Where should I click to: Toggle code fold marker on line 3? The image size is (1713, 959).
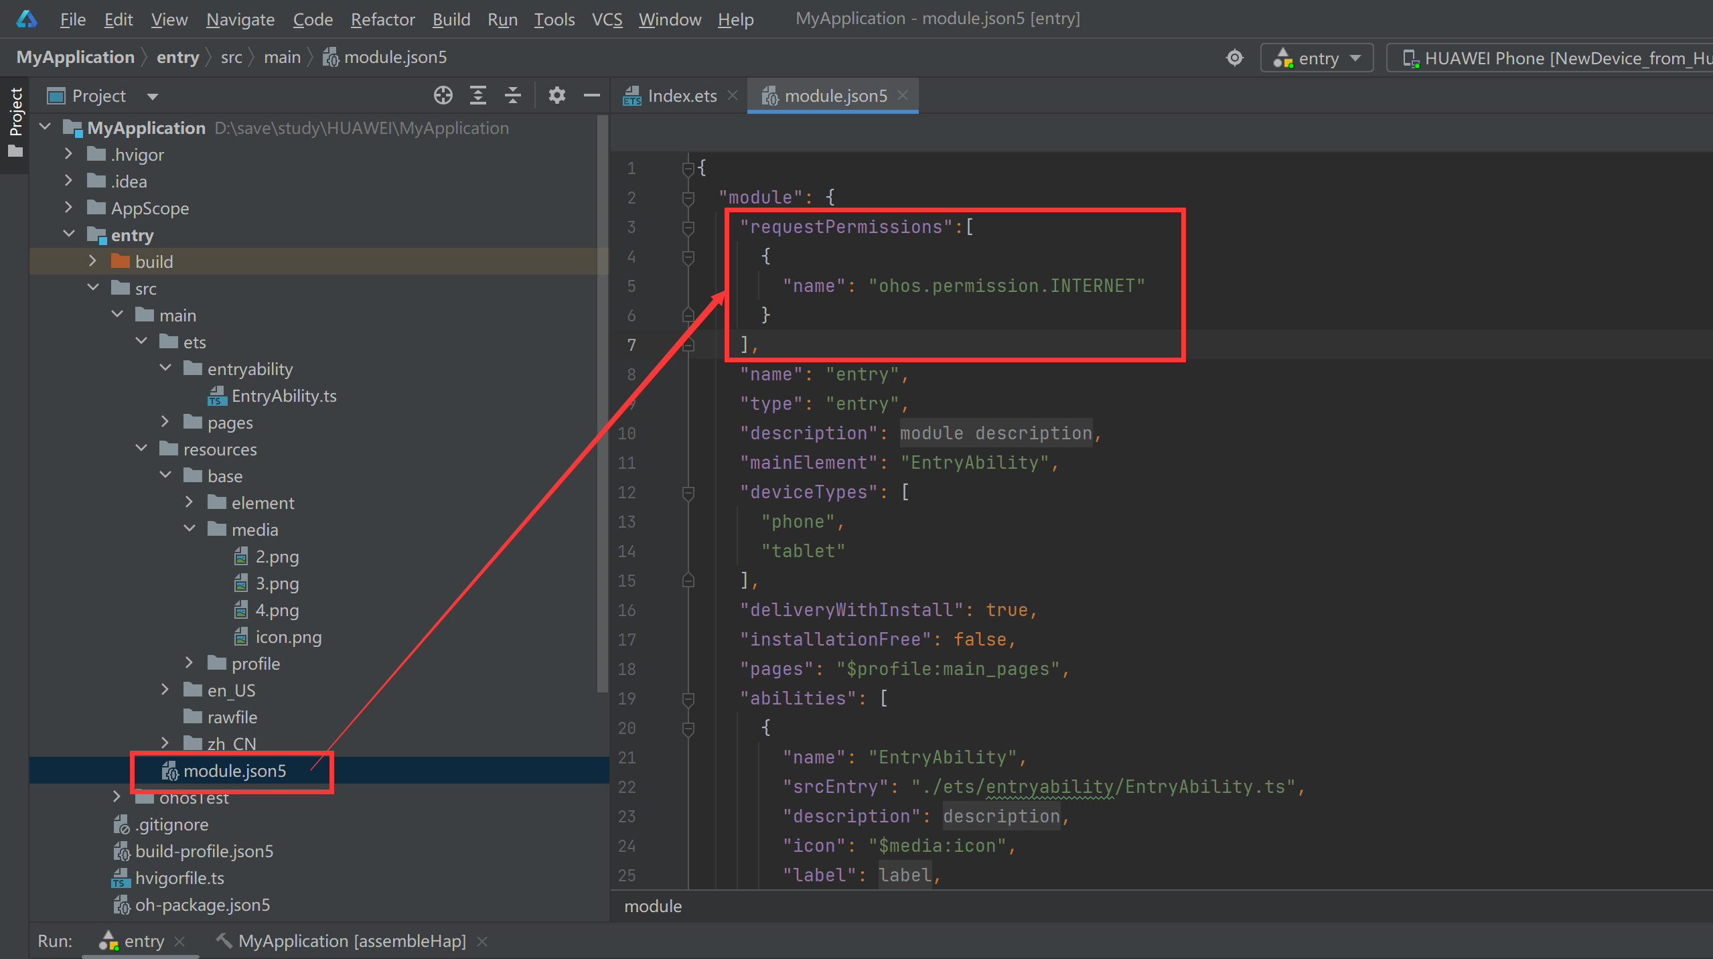[688, 227]
